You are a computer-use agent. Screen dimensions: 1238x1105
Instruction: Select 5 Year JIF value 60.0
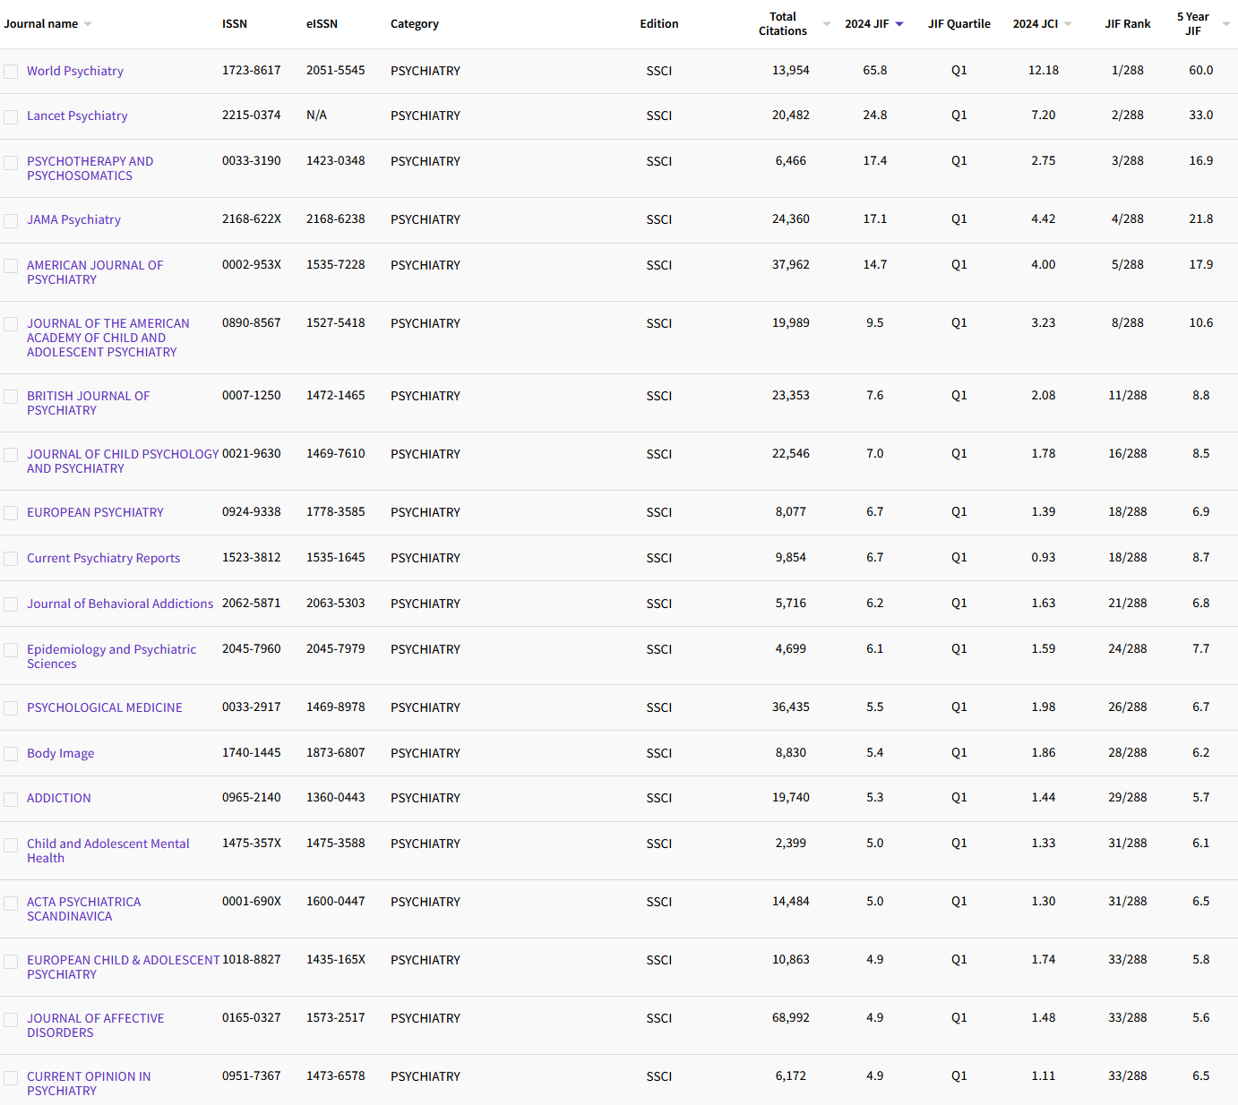tap(1201, 70)
